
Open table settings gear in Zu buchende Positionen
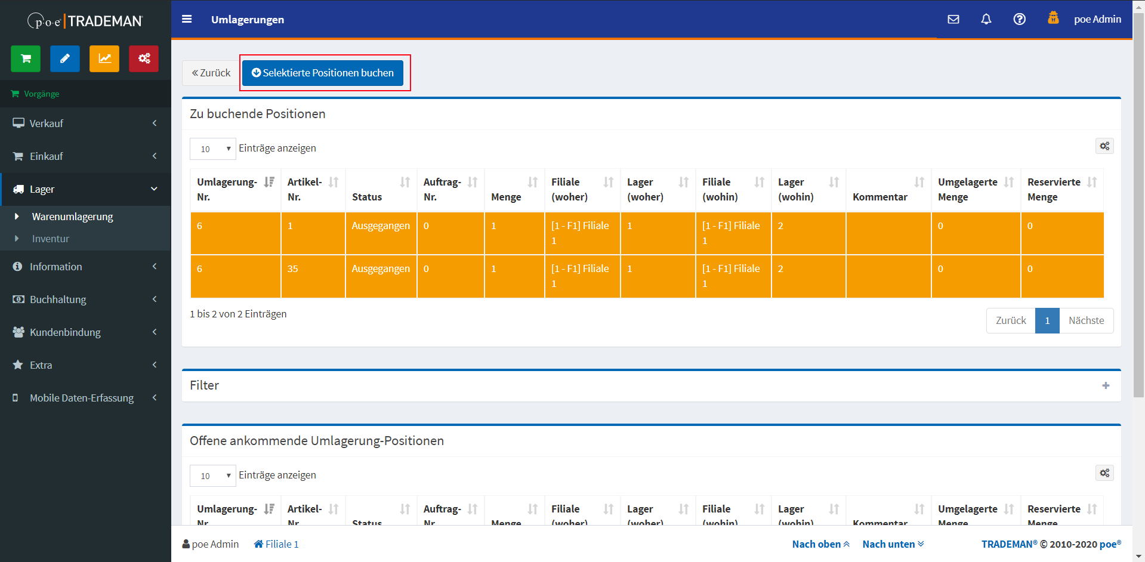tap(1104, 146)
